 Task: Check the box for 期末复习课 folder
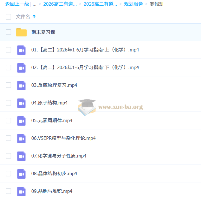click(x=9, y=32)
